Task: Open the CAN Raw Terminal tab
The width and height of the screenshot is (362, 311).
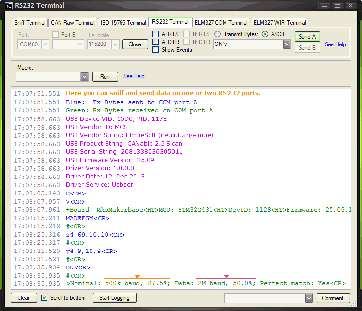Action: [x=73, y=23]
